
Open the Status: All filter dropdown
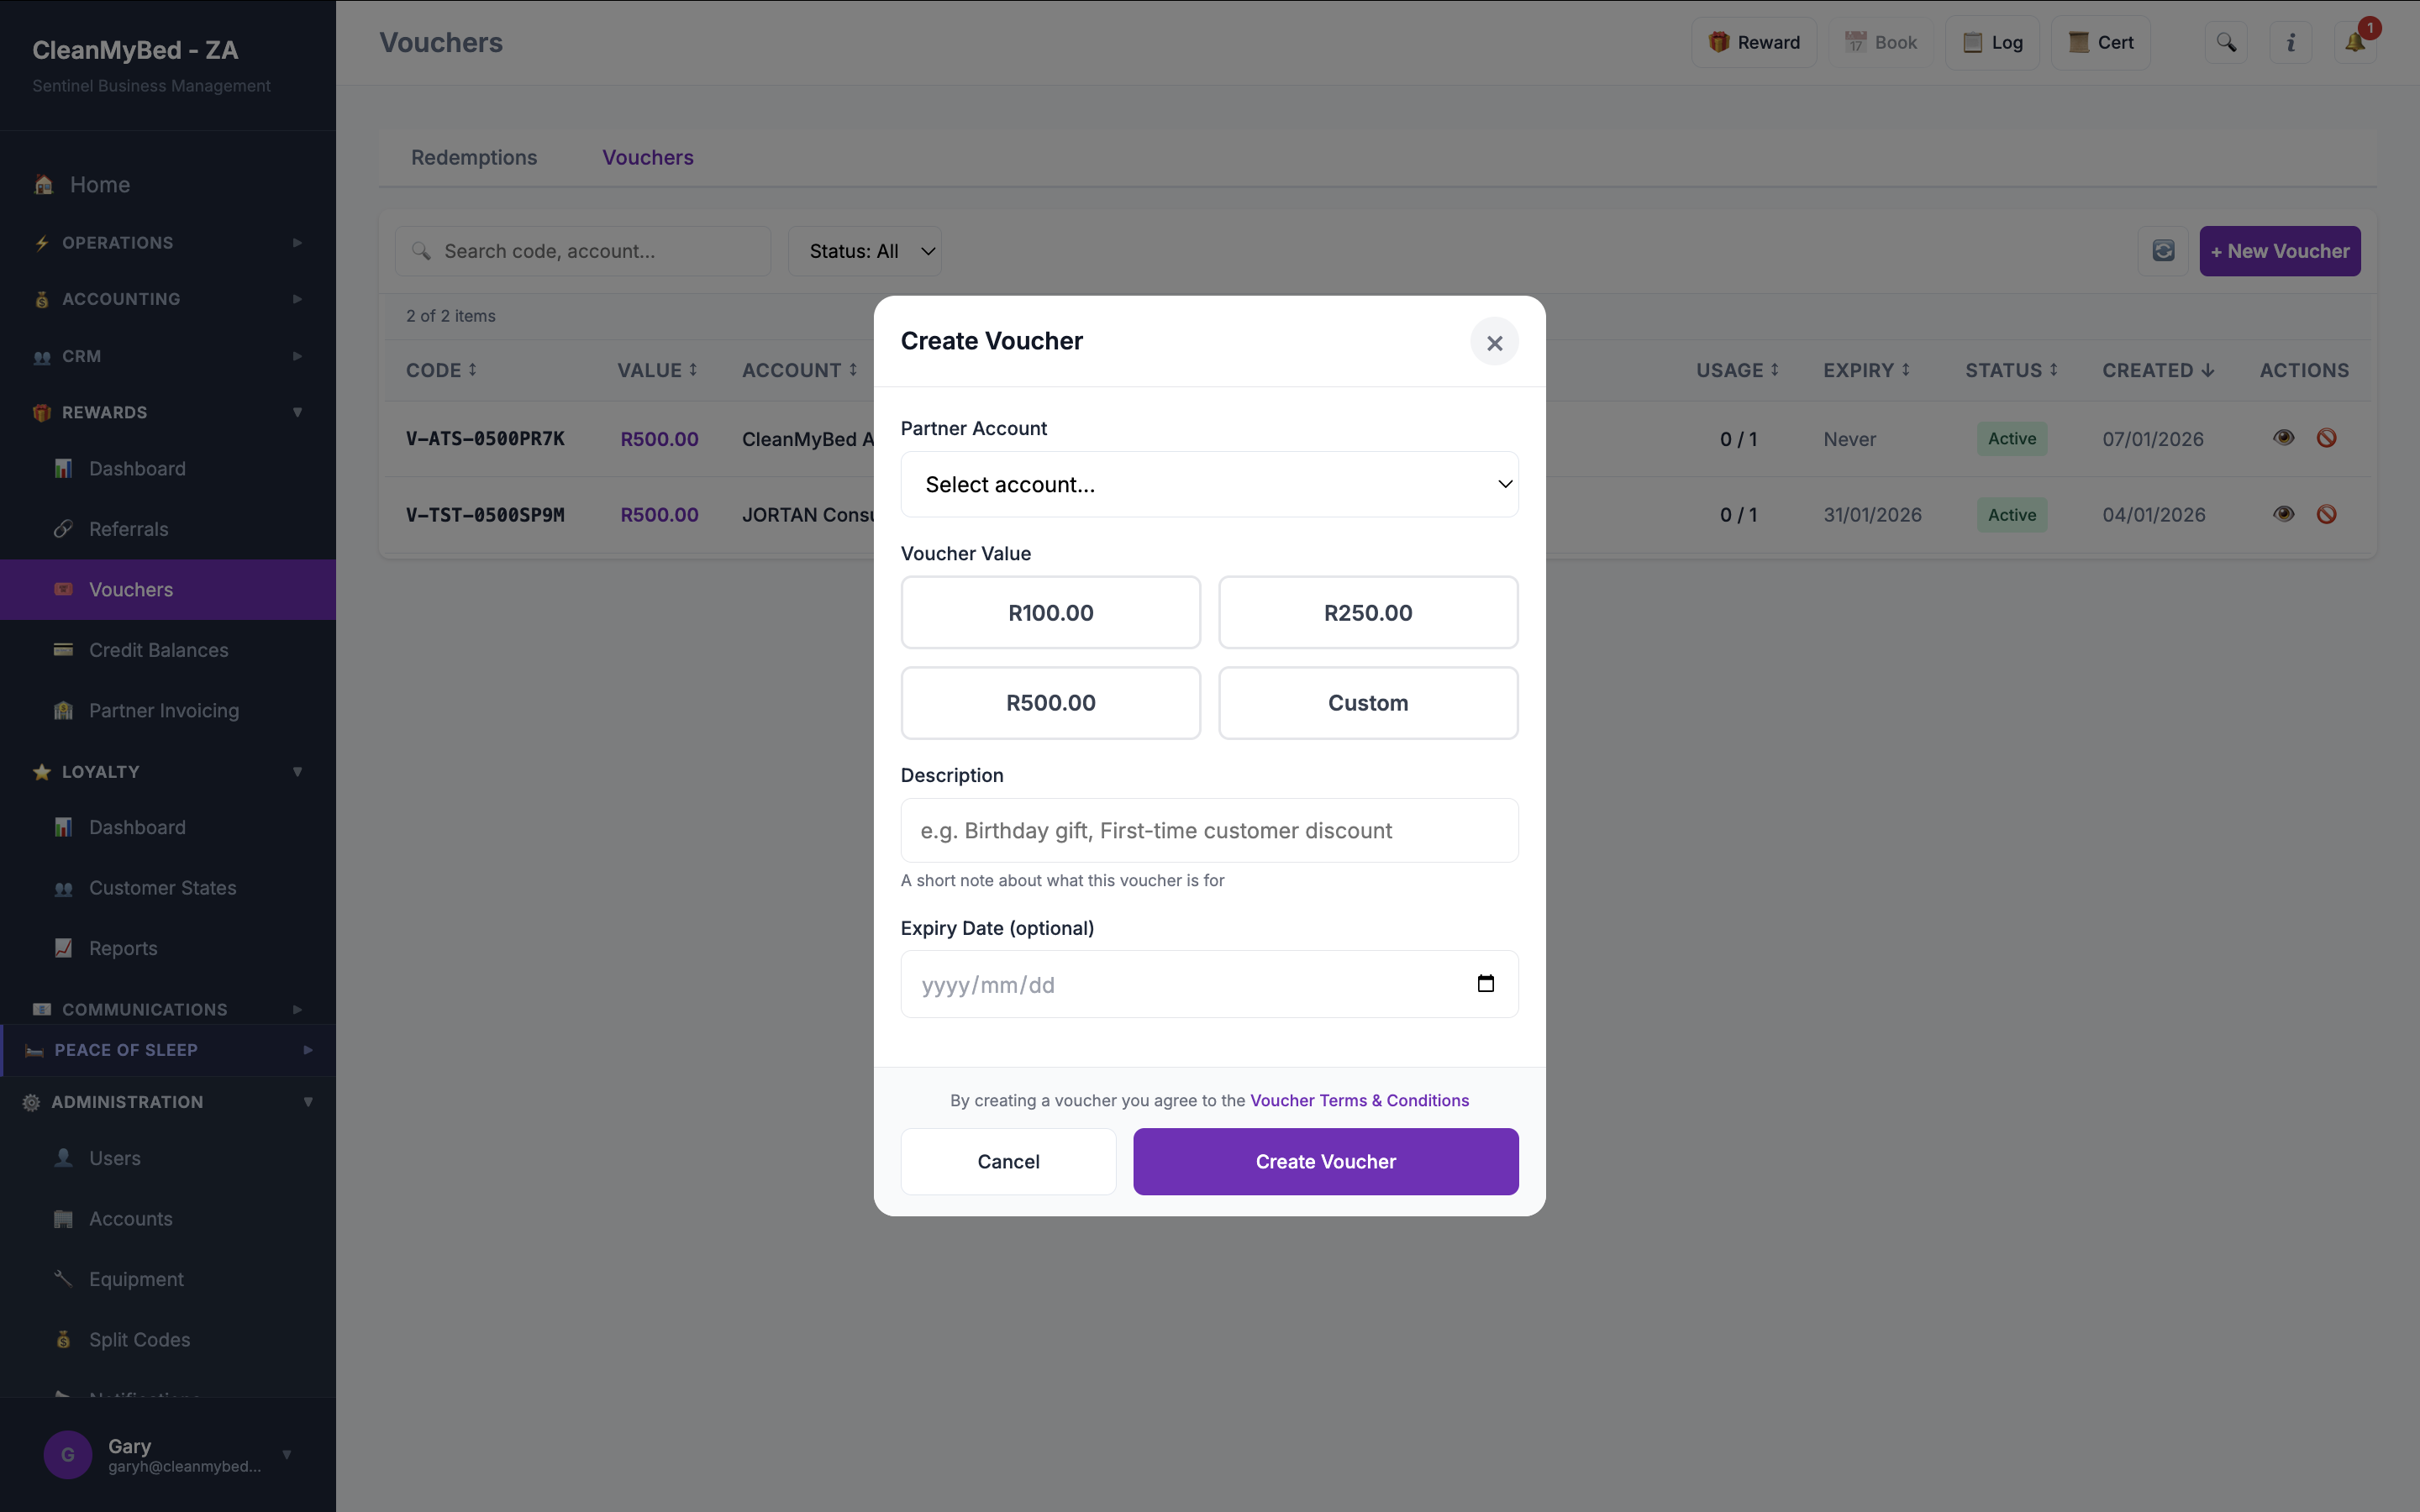(866, 251)
